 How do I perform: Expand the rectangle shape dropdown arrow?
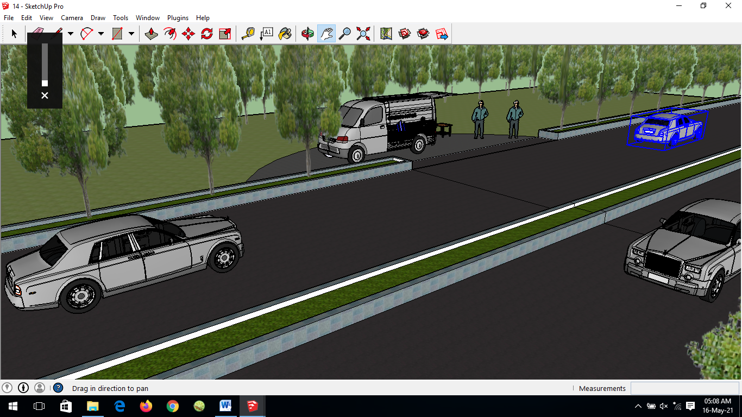click(131, 34)
